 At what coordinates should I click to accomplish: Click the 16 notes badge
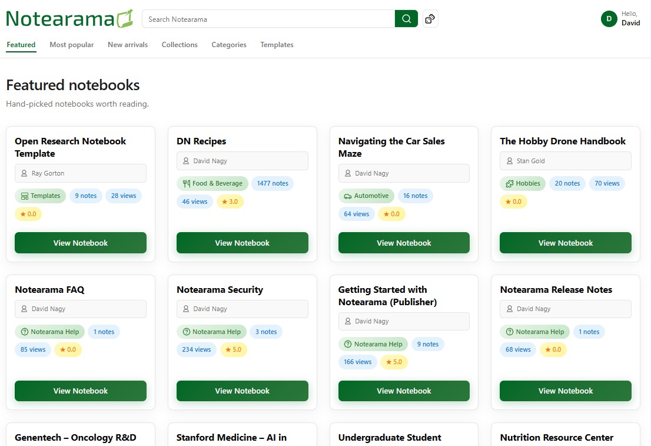(x=415, y=196)
